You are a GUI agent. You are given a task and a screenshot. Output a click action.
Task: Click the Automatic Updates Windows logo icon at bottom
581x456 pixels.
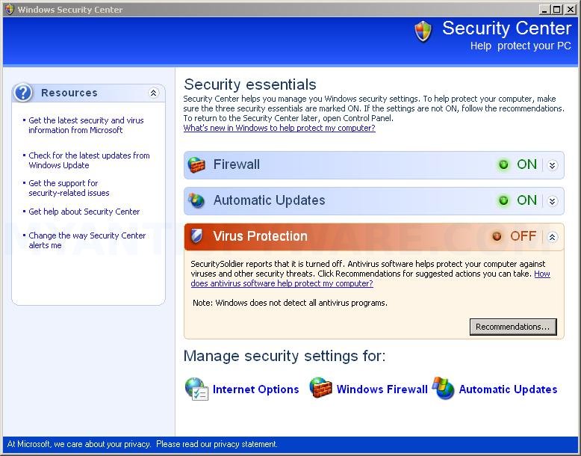[x=443, y=388]
